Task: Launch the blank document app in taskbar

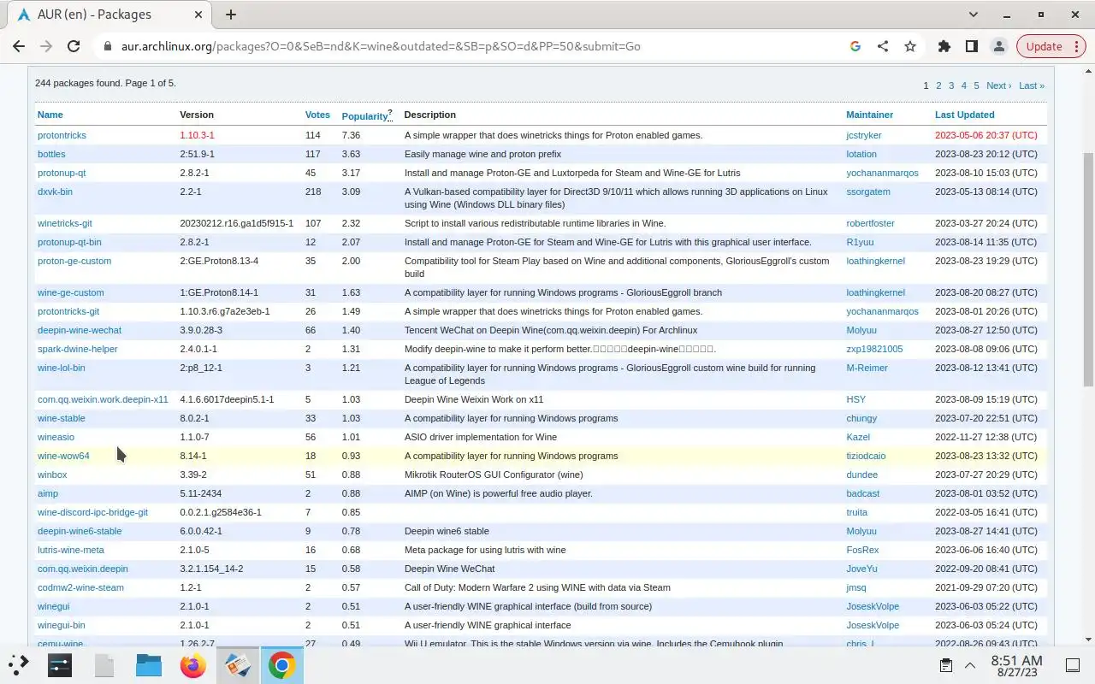Action: 104,664
